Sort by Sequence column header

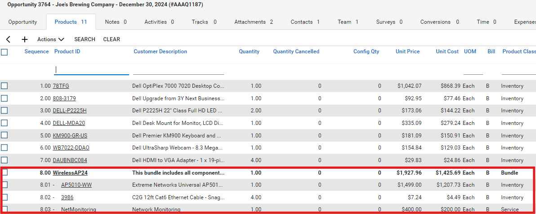coord(36,52)
